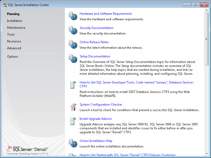Click the Setup Documentation globe icon
The height and width of the screenshot is (158, 211).
(x=73, y=59)
